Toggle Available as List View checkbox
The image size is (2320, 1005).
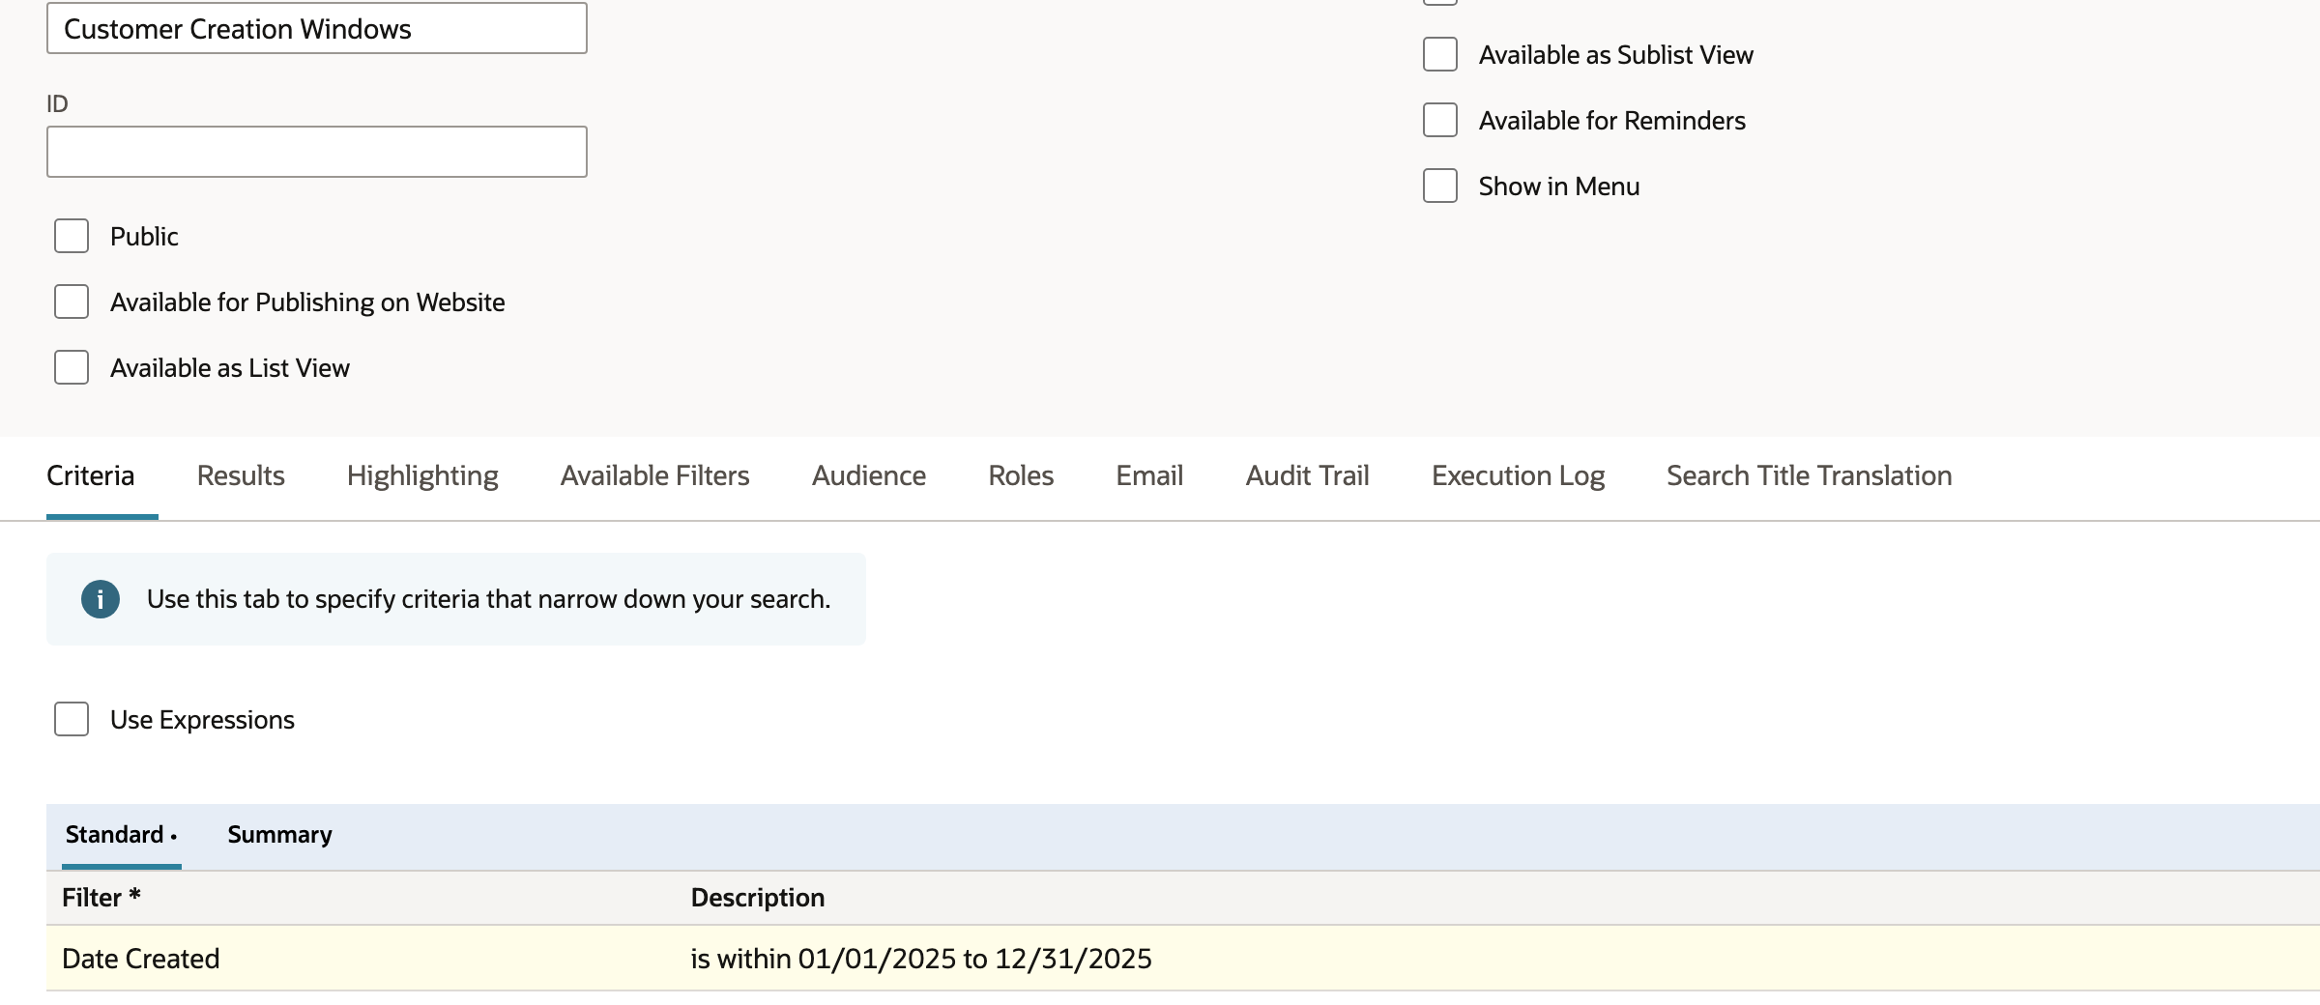[72, 367]
